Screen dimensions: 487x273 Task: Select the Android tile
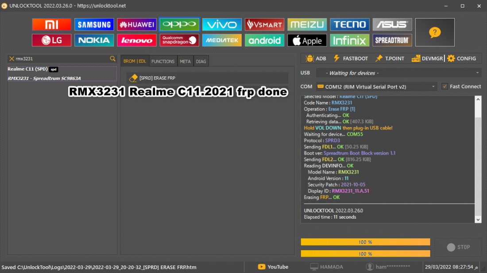[264, 40]
